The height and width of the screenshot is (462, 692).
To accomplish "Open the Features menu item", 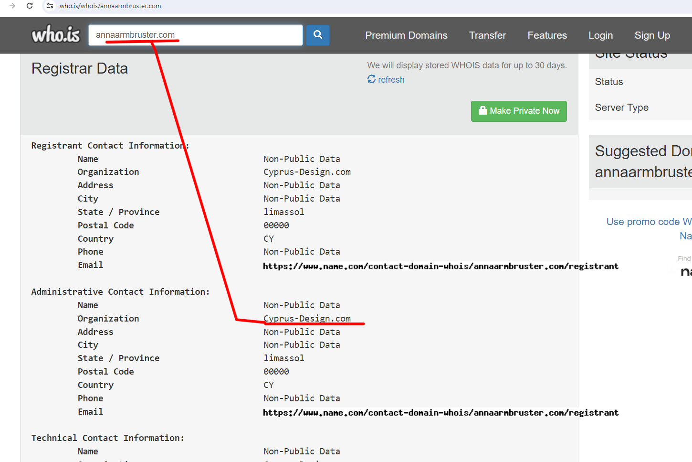I will 547,35.
